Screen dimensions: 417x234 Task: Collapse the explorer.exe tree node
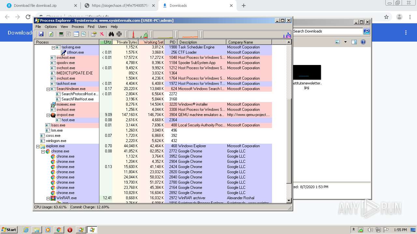38,146
